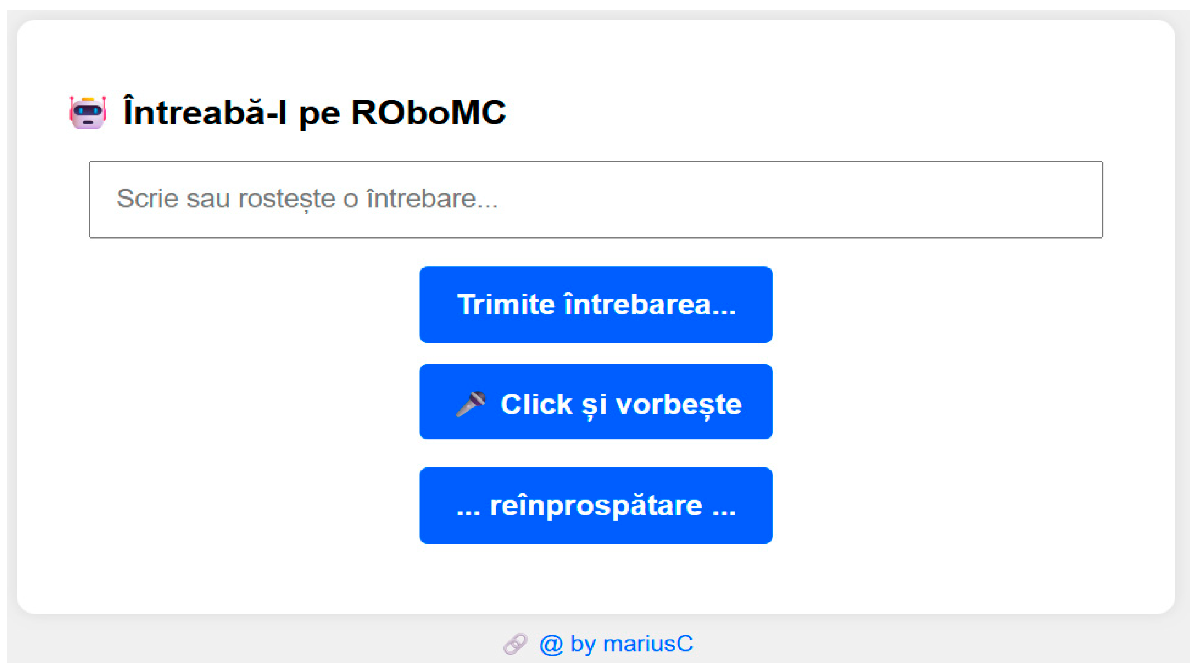Hit the ROboMC robot mascot icon
The image size is (1197, 671).
(88, 113)
